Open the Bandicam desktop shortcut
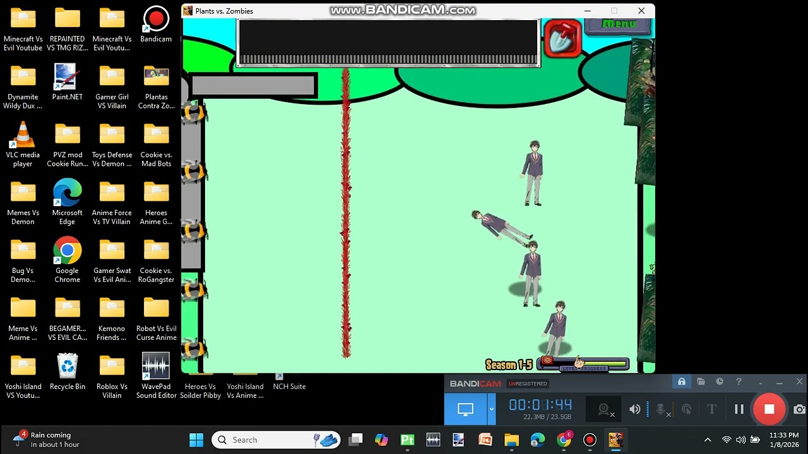Screen dimensions: 808x454 pos(156,25)
